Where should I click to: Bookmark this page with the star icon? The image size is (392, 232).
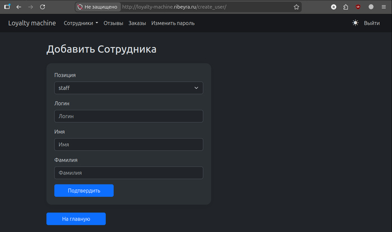point(296,7)
